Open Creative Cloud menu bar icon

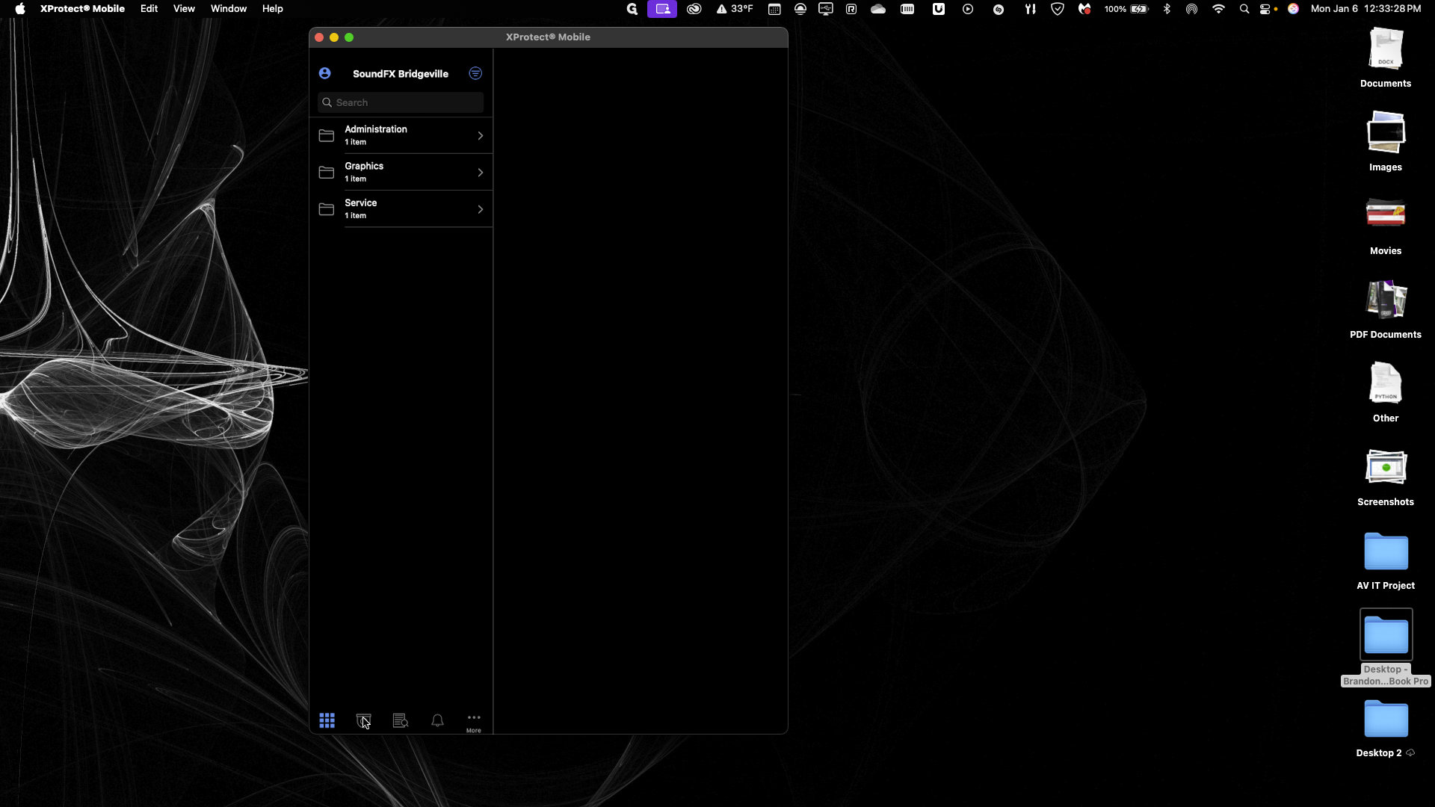(x=694, y=9)
